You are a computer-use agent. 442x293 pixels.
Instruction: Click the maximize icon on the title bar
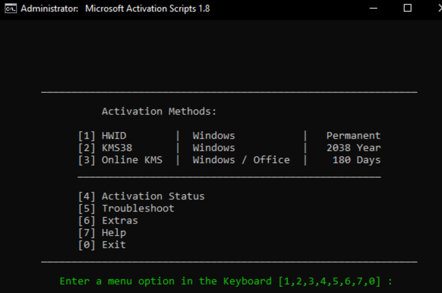[407, 8]
